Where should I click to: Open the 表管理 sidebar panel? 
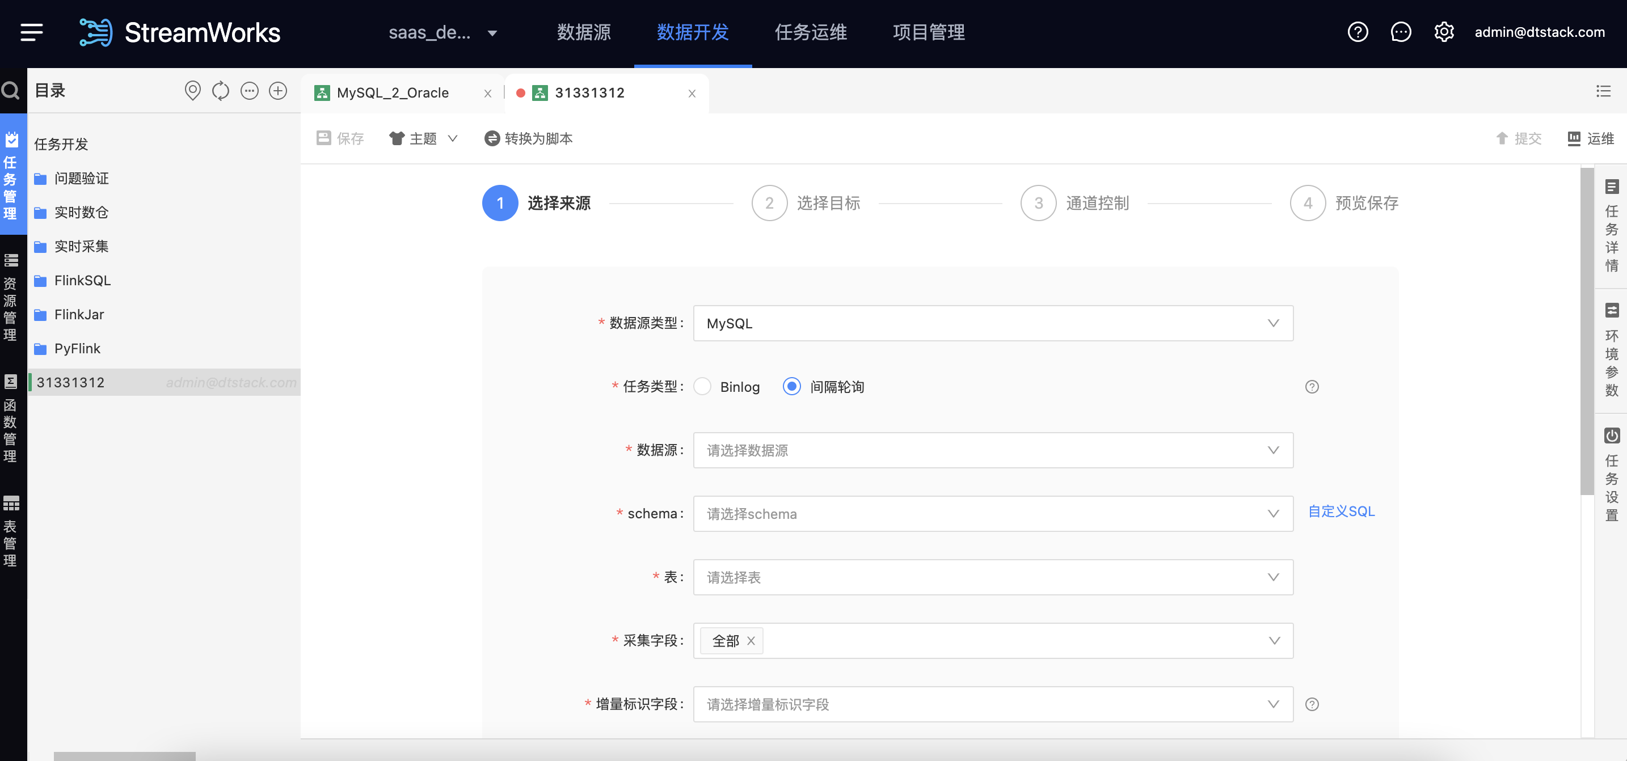[x=11, y=531]
